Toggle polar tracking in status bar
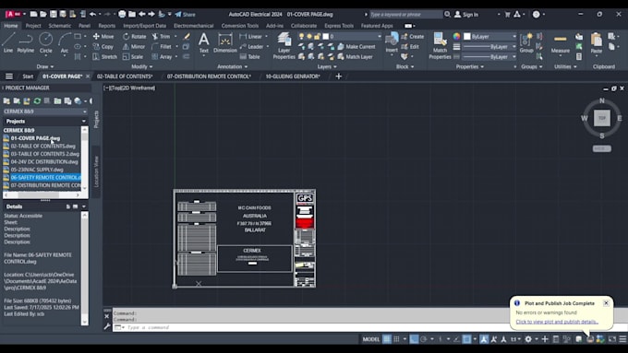Screen dimensions: 628x353 point(423,339)
